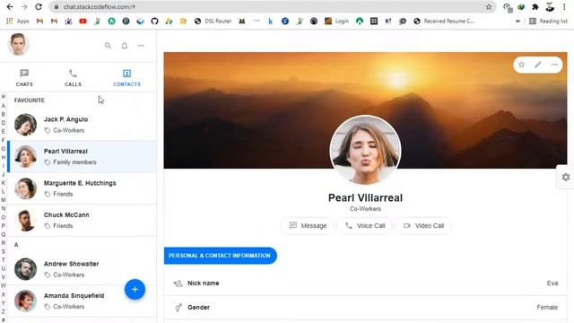This screenshot has width=574, height=323.
Task: Open DSL Router bookmark
Action: point(213,22)
